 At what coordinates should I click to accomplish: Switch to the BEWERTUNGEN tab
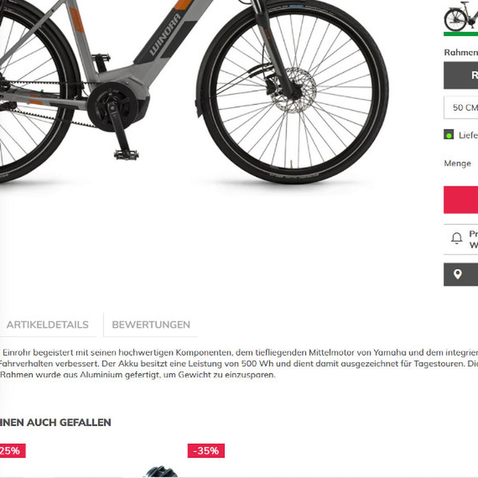[151, 325]
